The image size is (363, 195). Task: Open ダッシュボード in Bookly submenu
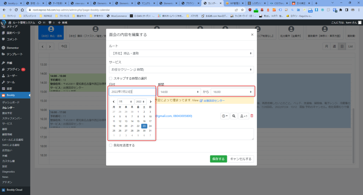coord(11,102)
